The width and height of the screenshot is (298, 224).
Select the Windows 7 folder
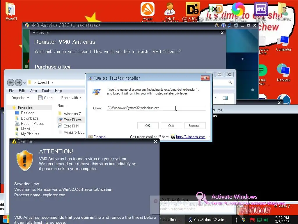[x=70, y=114]
